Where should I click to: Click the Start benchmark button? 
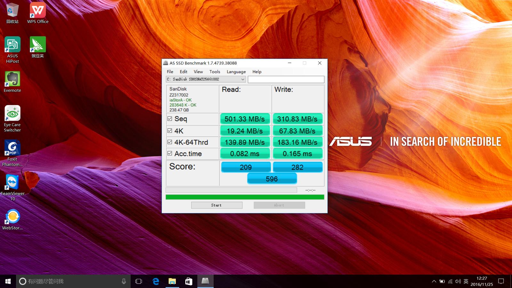tap(217, 205)
